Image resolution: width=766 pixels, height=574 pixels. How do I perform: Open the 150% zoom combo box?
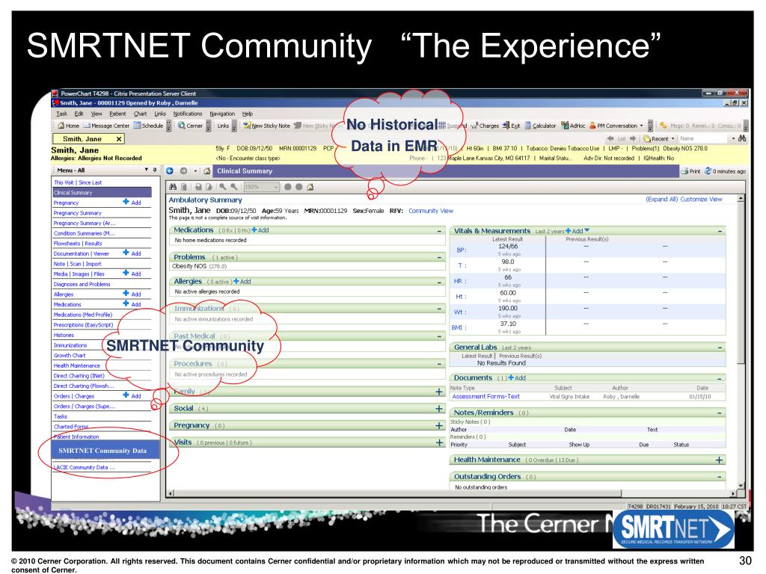point(261,187)
